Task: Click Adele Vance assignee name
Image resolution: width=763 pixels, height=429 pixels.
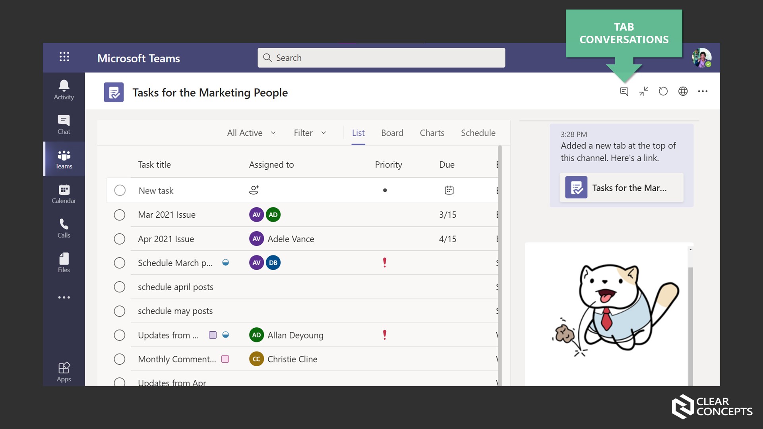Action: coord(291,239)
